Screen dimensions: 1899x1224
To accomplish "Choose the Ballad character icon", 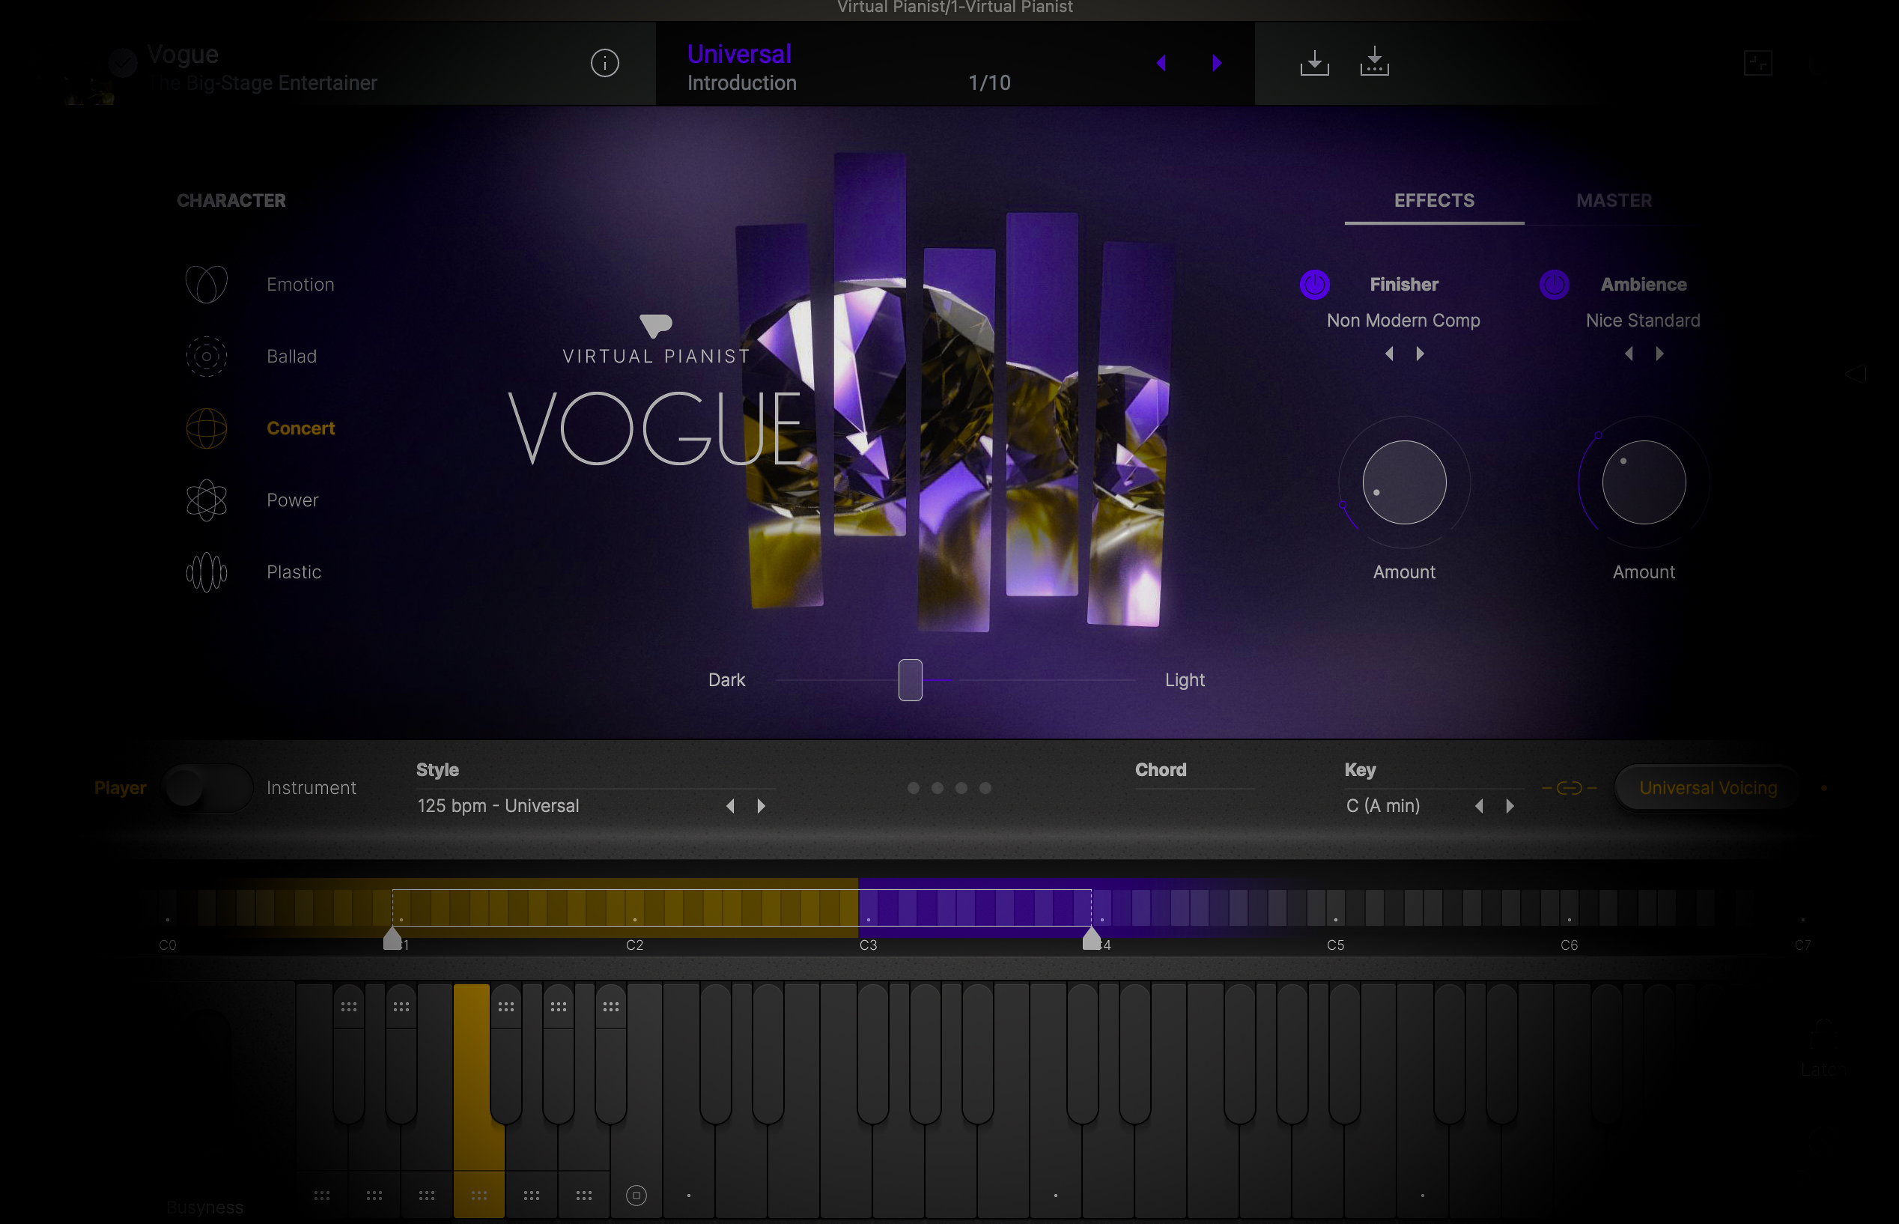I will (x=207, y=356).
